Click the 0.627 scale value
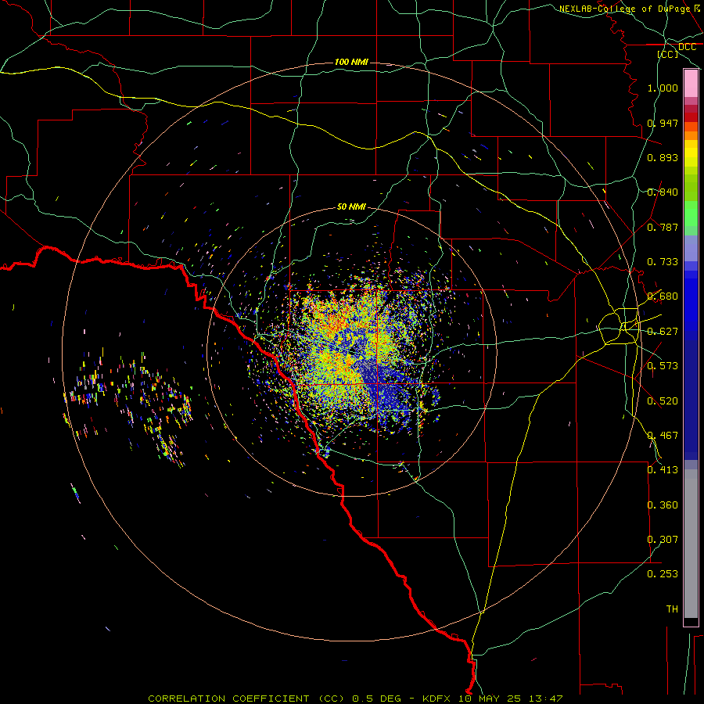Screen dimensions: 704x704 (663, 332)
